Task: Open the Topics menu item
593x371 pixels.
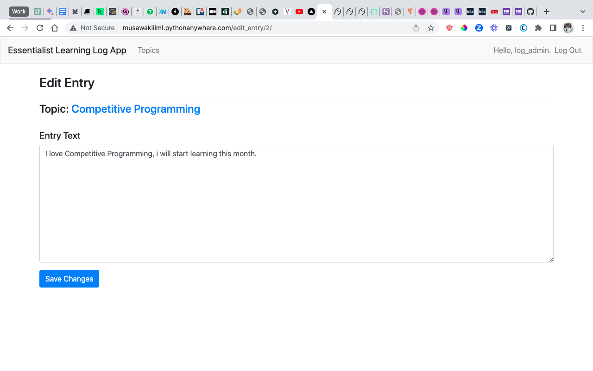Action: pyautogui.click(x=148, y=50)
